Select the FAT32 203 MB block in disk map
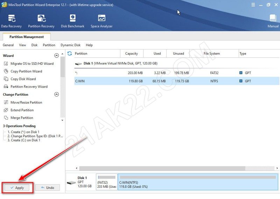The image size is (280, 199). click(107, 182)
